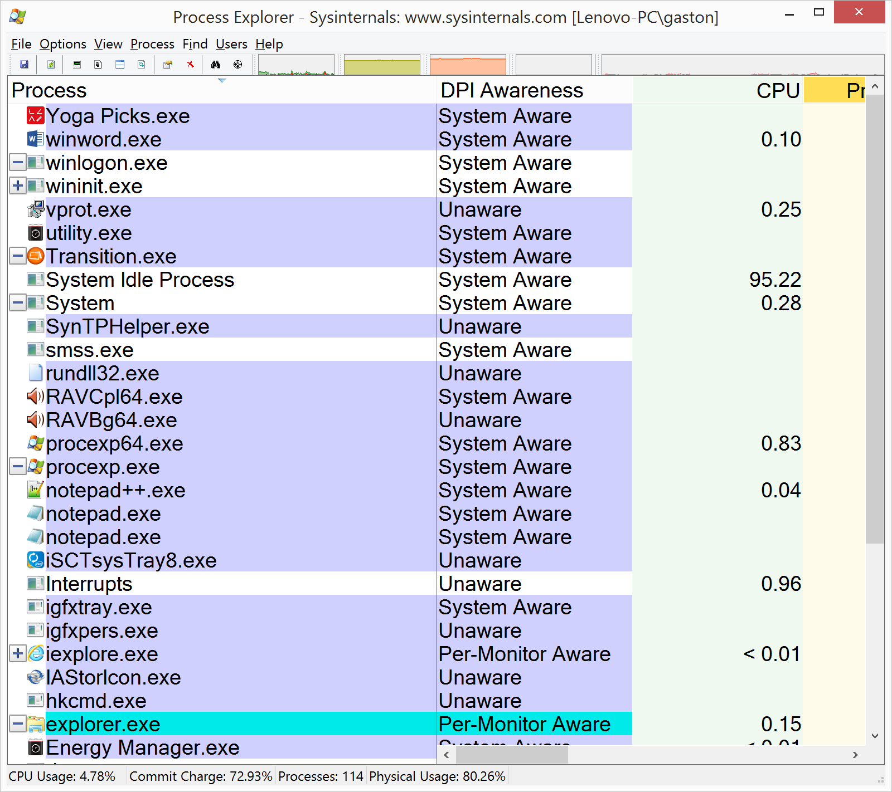The width and height of the screenshot is (892, 792).
Task: Click the orange physical memory mini graph
Action: click(x=468, y=65)
